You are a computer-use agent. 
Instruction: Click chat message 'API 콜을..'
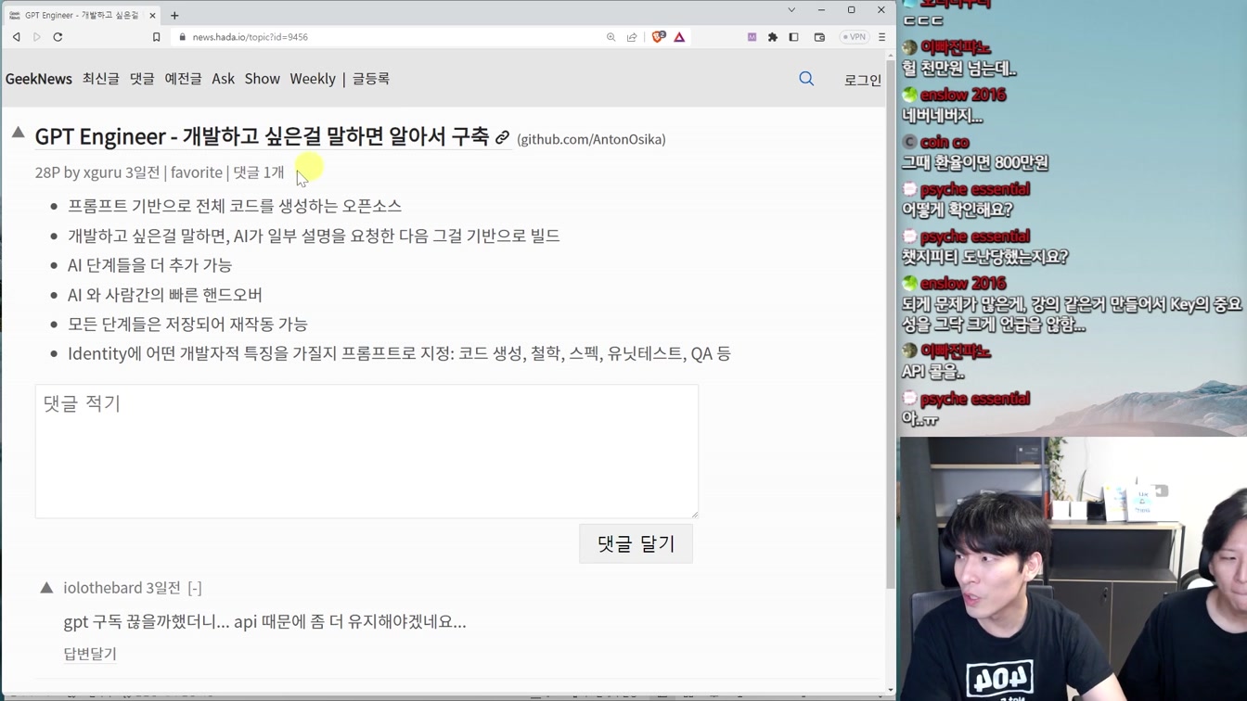click(x=933, y=372)
